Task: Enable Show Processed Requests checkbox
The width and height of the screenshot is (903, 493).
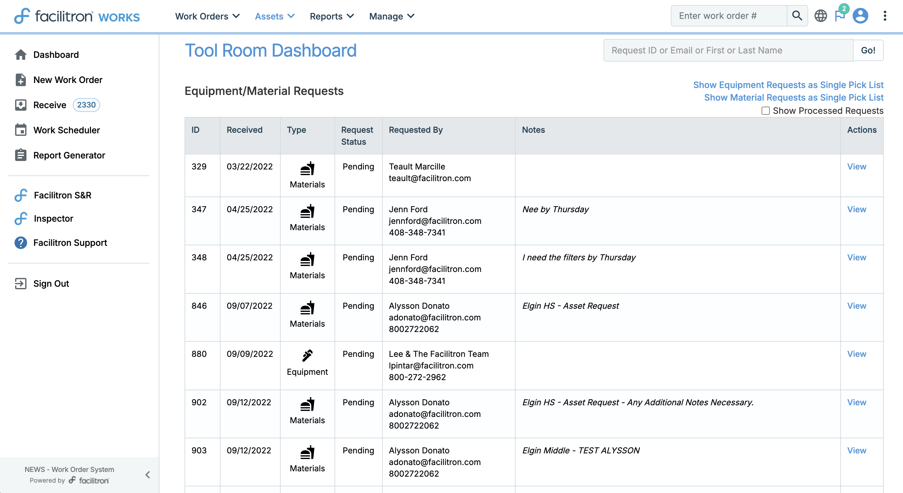Action: [765, 111]
